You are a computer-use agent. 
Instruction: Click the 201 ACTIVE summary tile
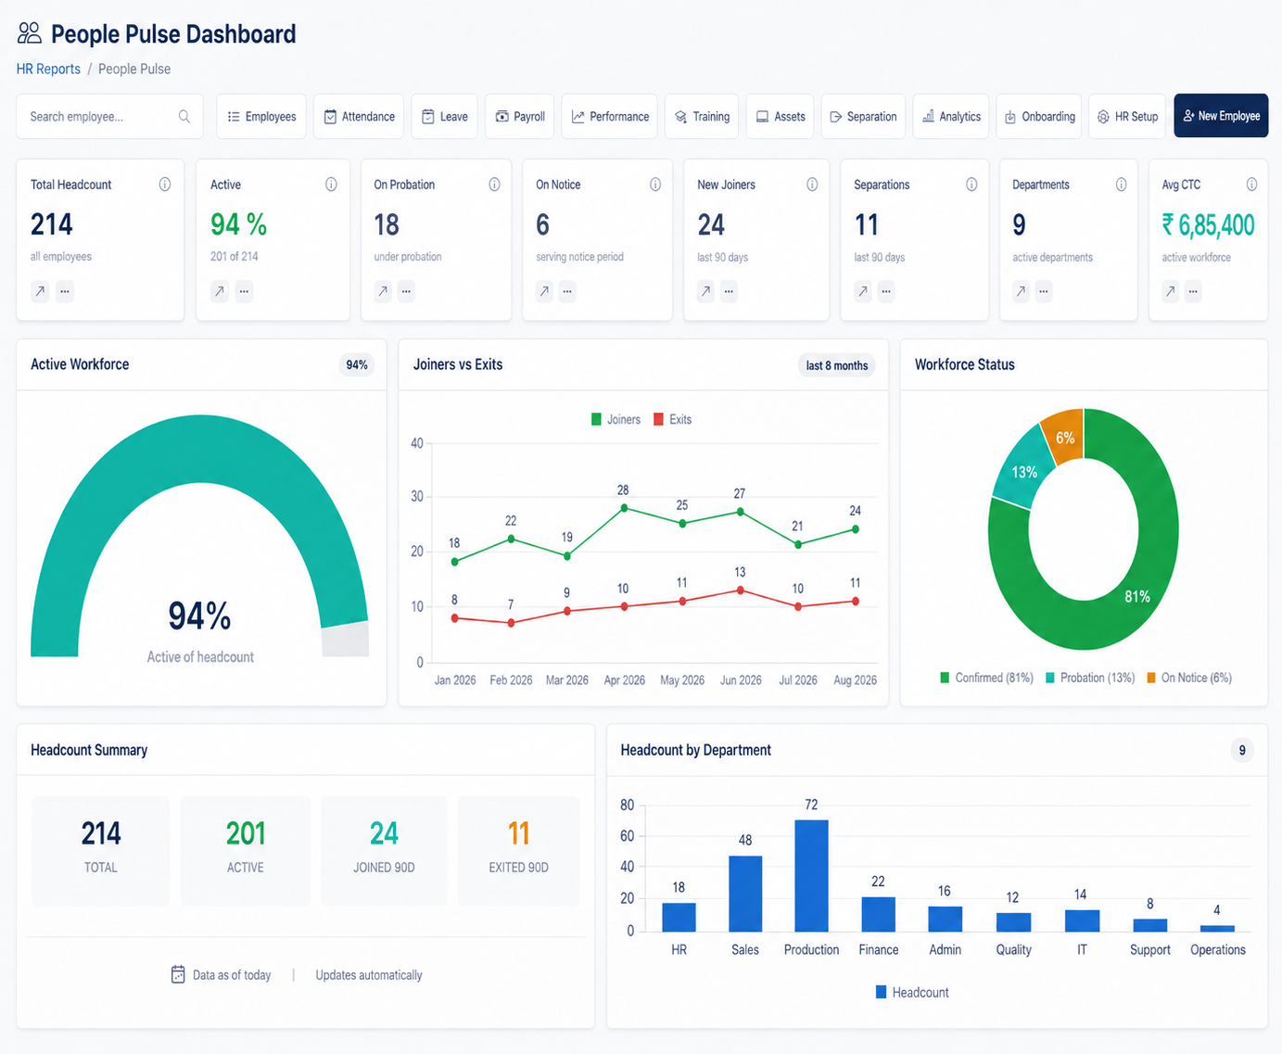[246, 851]
